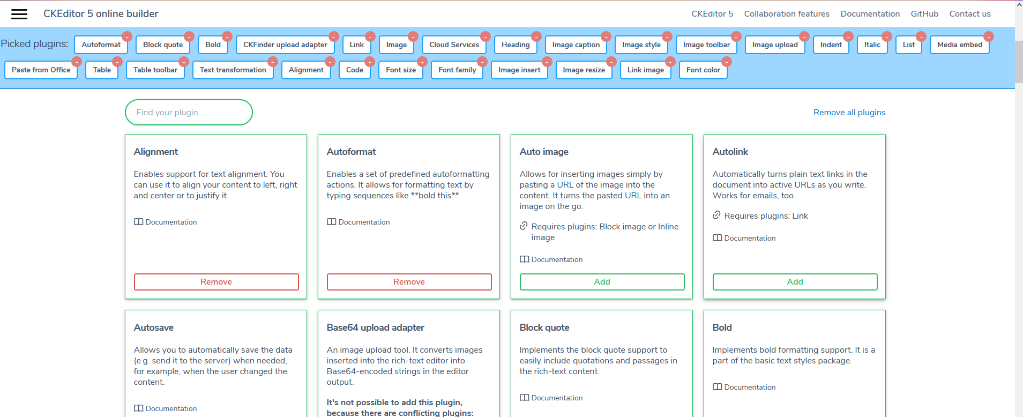Click the minus badge on Italic chip
Screen dimensions: 1023x417
887,36
